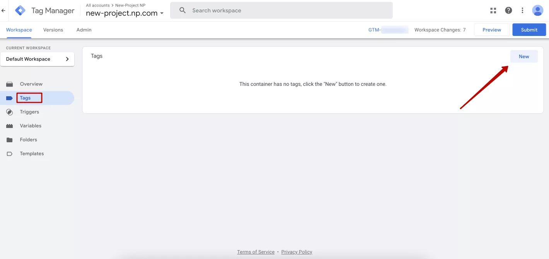Click the All accounts breadcrumb
Image resolution: width=549 pixels, height=259 pixels.
click(x=98, y=5)
